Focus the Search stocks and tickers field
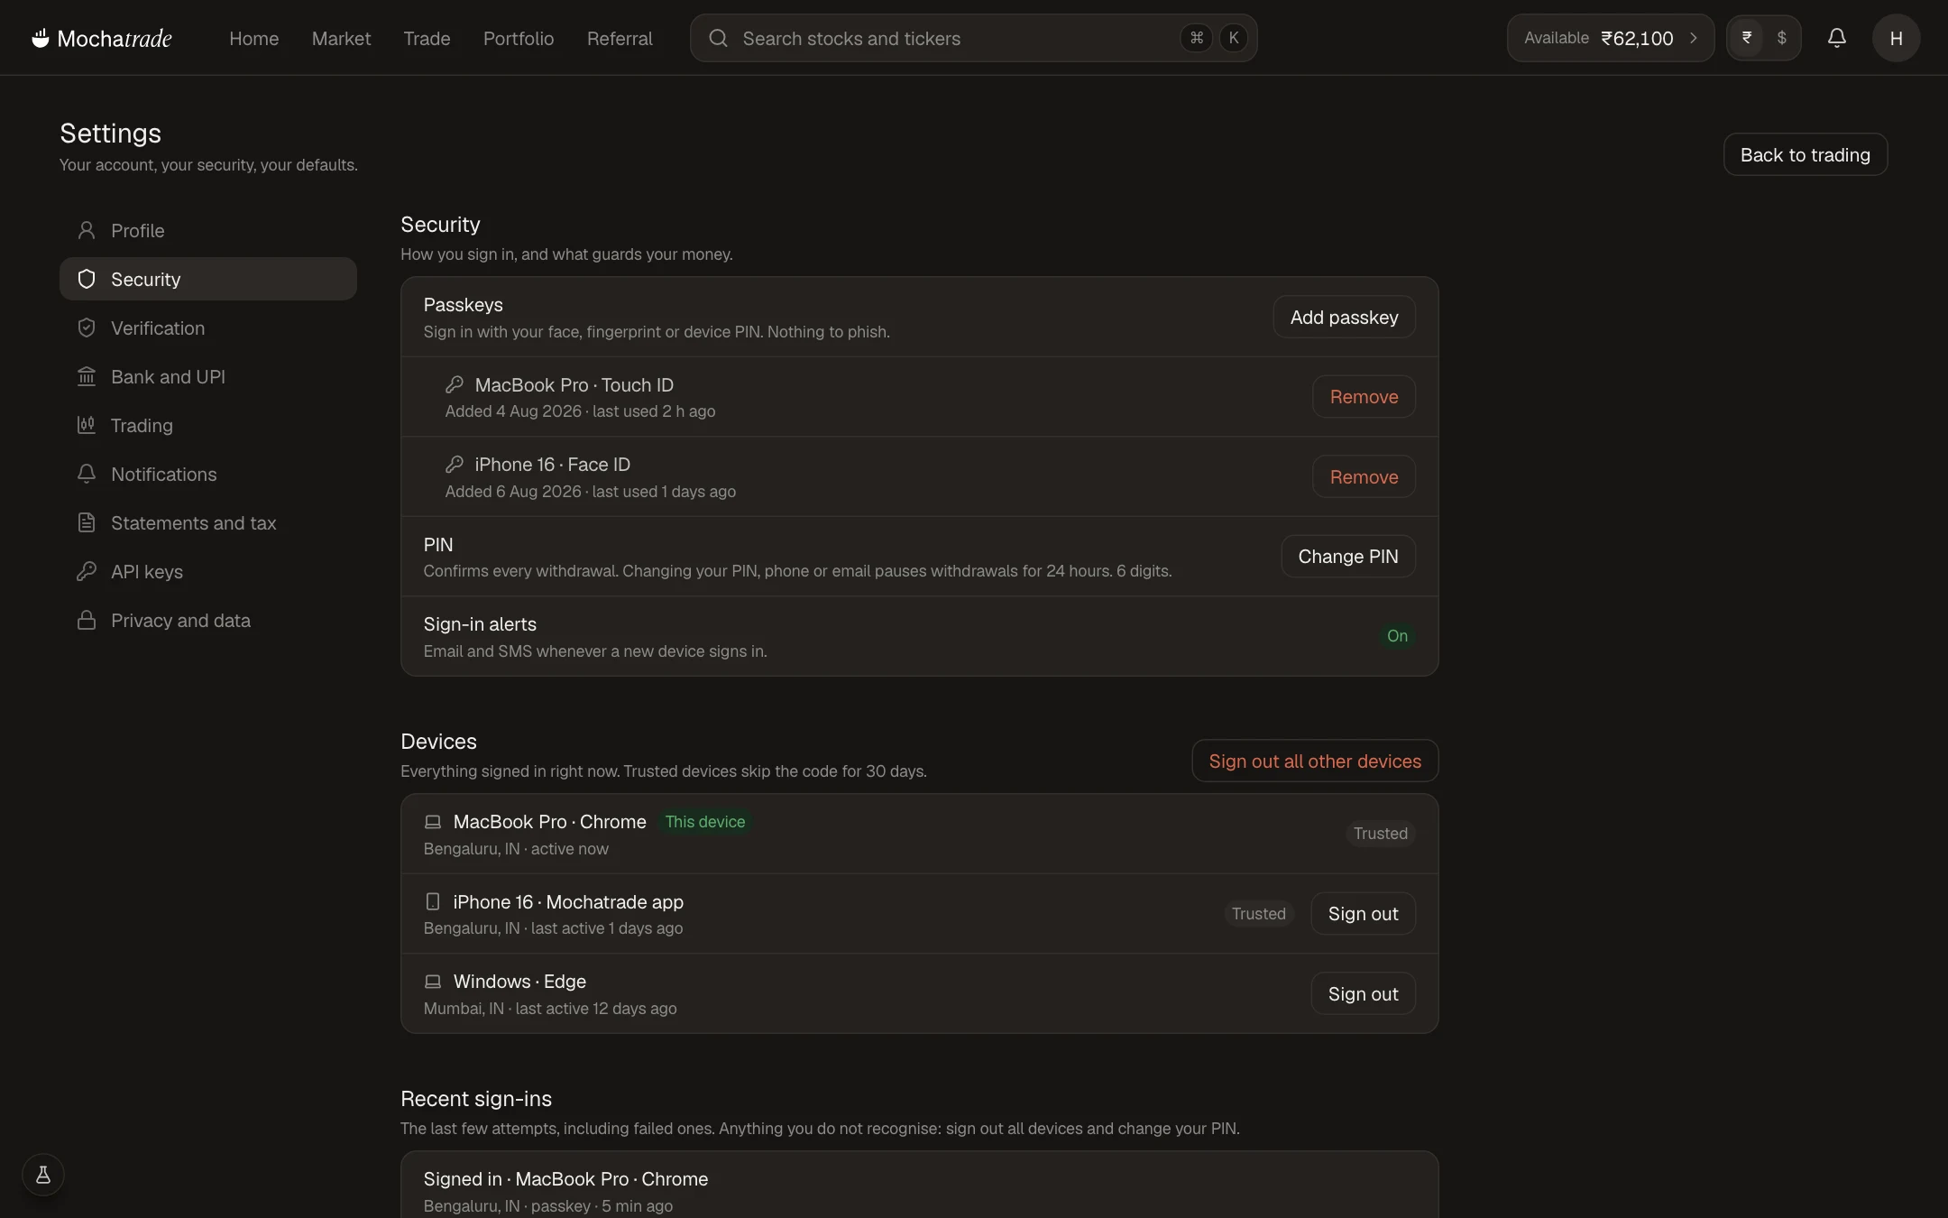The height and width of the screenshot is (1218, 1948). 973,38
